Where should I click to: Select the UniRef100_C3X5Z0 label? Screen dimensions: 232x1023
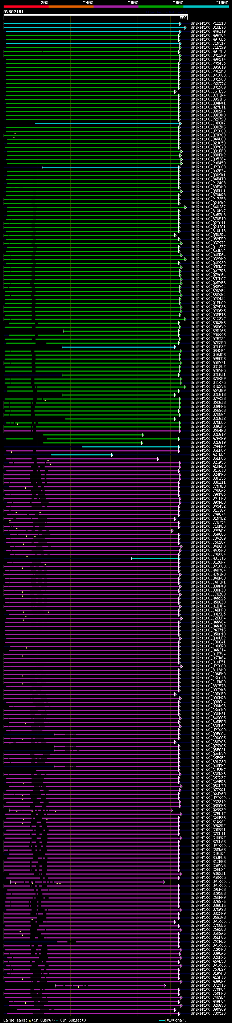[x=208, y=1014]
